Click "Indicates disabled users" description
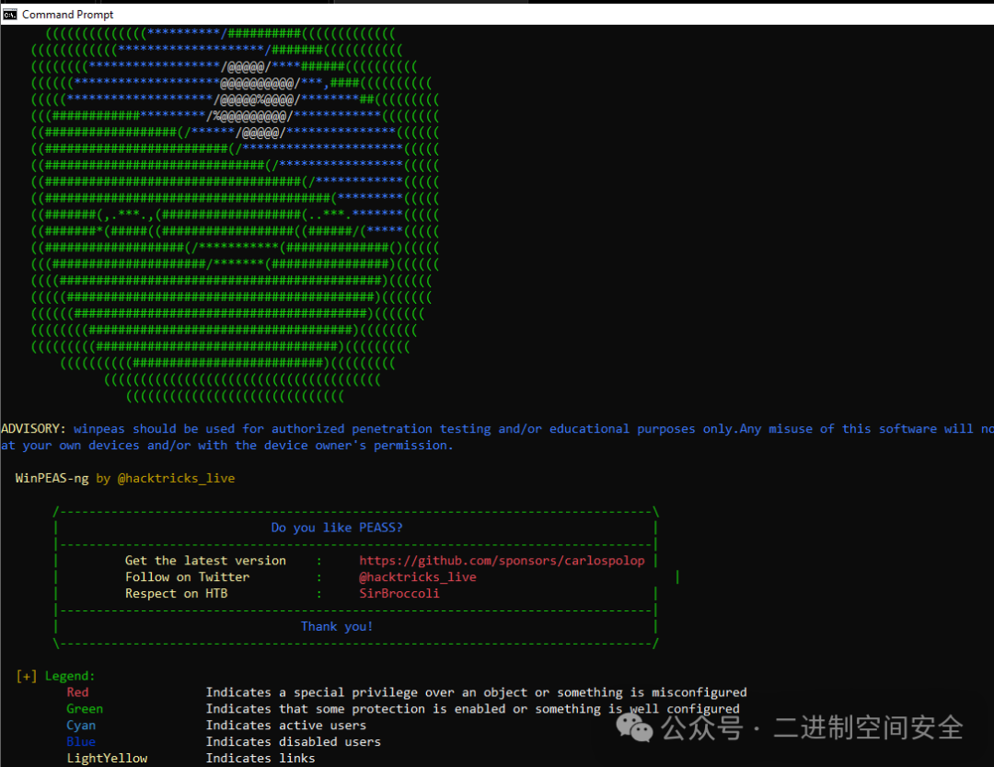This screenshot has width=994, height=767. [293, 742]
